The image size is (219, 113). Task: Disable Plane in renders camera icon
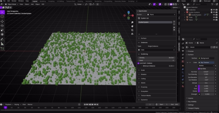point(217,20)
